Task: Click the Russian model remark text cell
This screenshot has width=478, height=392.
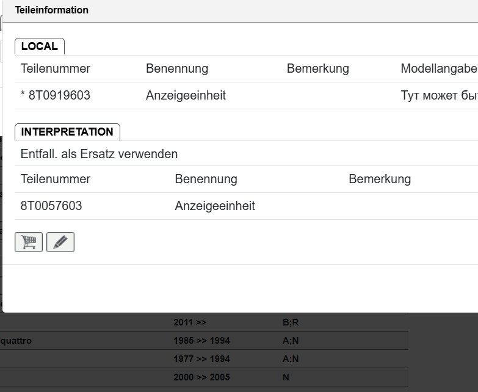Action: 438,96
